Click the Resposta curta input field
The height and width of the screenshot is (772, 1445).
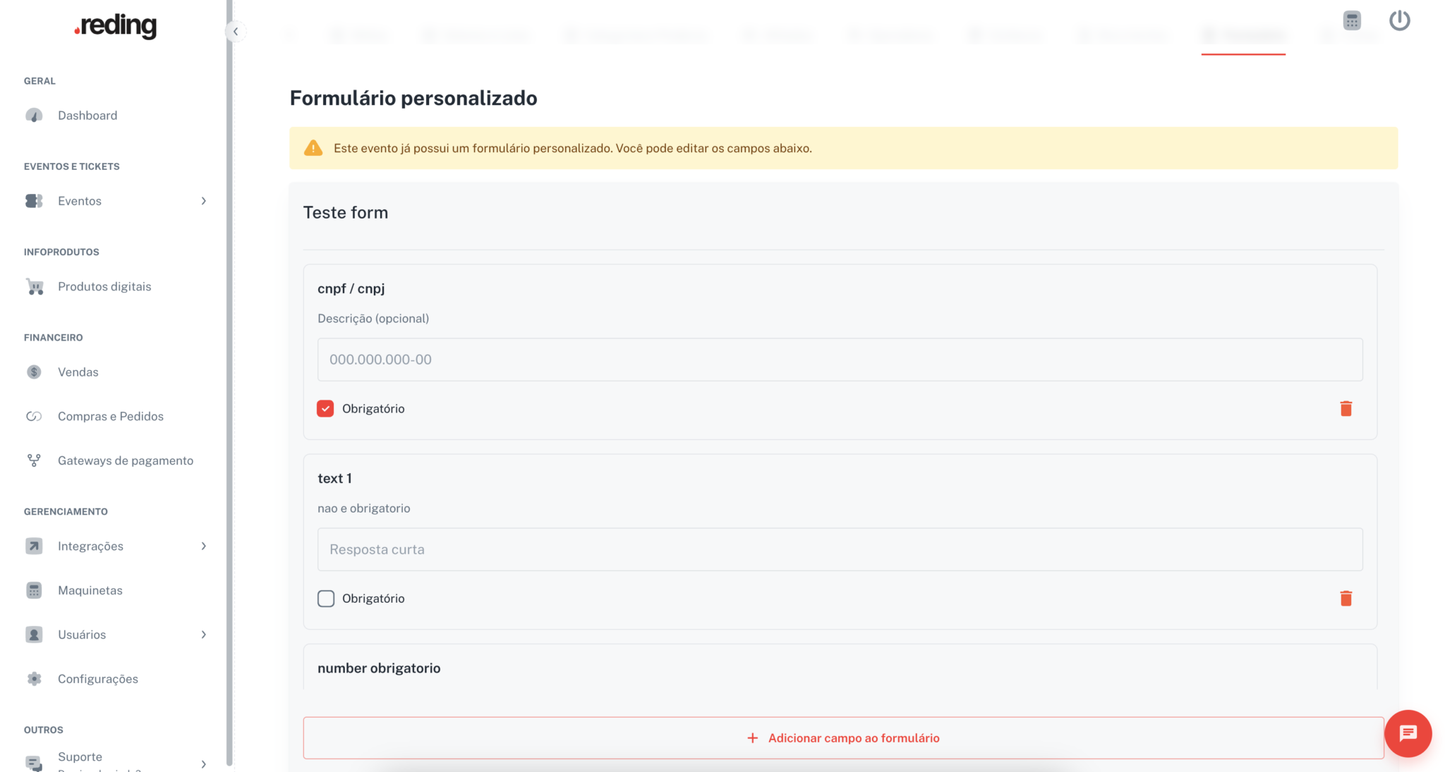(840, 549)
